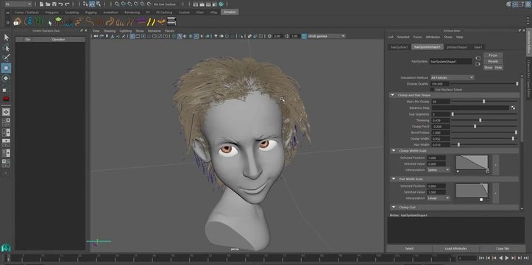Click the Play forwards button on timeline
Image resolution: width=532 pixels, height=265 pixels.
tap(506, 258)
